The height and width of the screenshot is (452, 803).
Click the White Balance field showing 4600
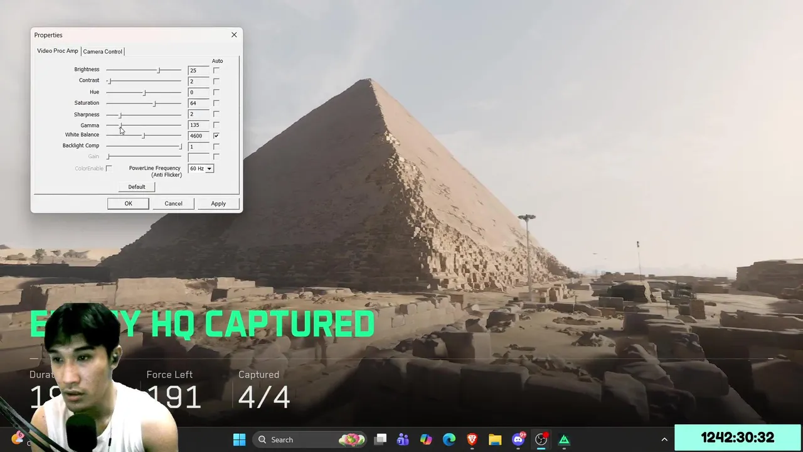(198, 136)
